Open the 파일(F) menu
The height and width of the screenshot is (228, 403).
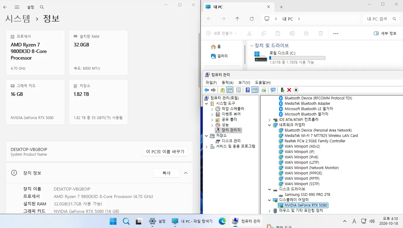(211, 82)
